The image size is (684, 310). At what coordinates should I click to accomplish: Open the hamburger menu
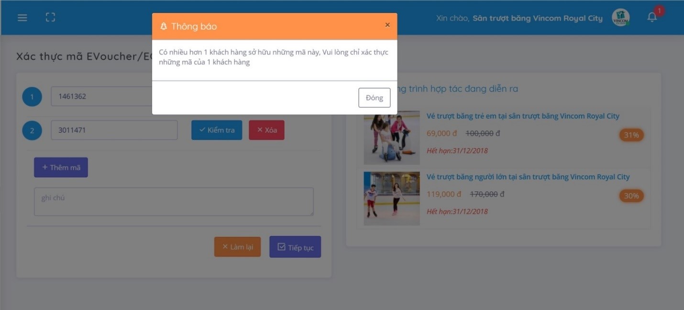click(x=22, y=18)
